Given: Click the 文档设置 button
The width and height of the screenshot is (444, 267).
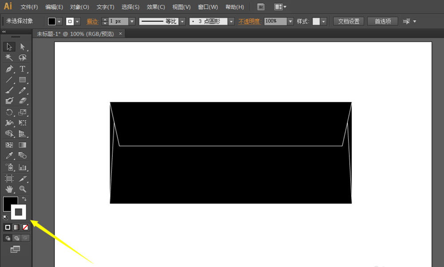Looking at the screenshot, I should [x=349, y=21].
